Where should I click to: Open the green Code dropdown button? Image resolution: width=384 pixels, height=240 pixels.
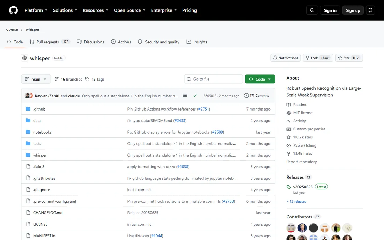tap(260, 79)
